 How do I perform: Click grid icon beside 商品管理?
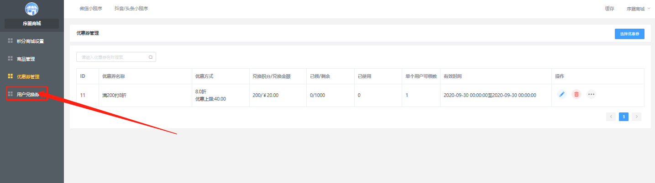click(10, 59)
